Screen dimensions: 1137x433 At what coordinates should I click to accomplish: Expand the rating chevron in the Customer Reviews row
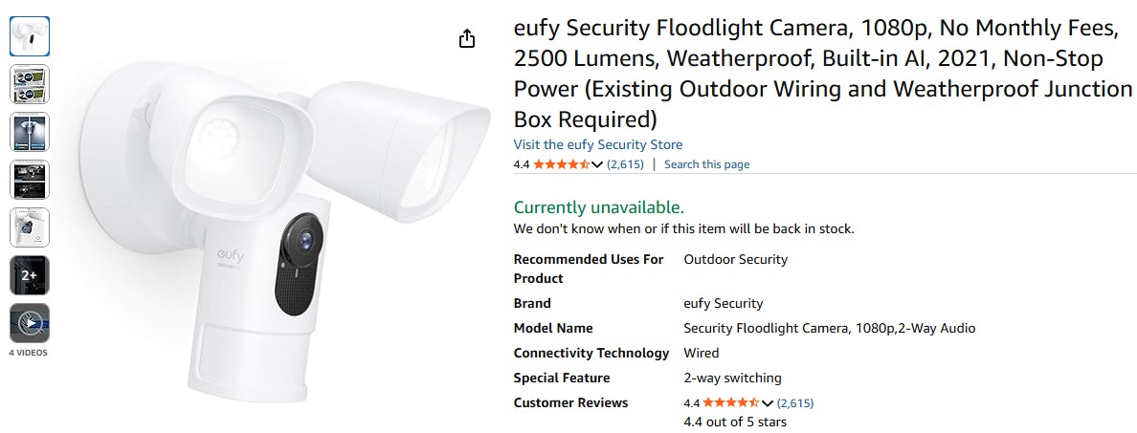[x=768, y=403]
